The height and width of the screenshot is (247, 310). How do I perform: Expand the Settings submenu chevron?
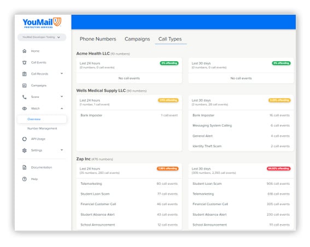coord(62,150)
